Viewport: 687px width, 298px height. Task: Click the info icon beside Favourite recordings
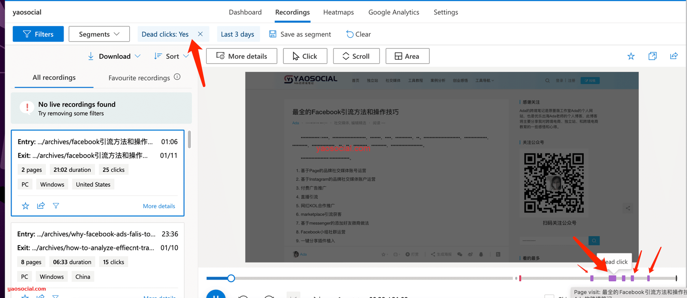177,77
